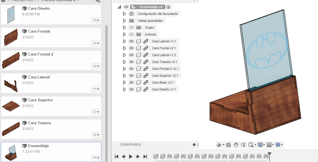Activate the Pan hand tool
The width and height of the screenshot is (318, 162).
(x=236, y=145)
